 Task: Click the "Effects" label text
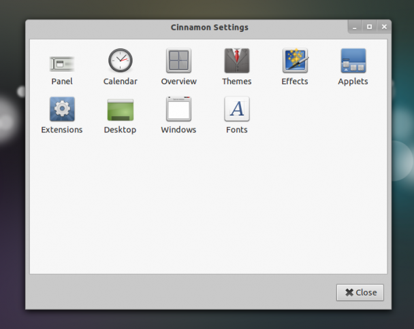pyautogui.click(x=295, y=81)
